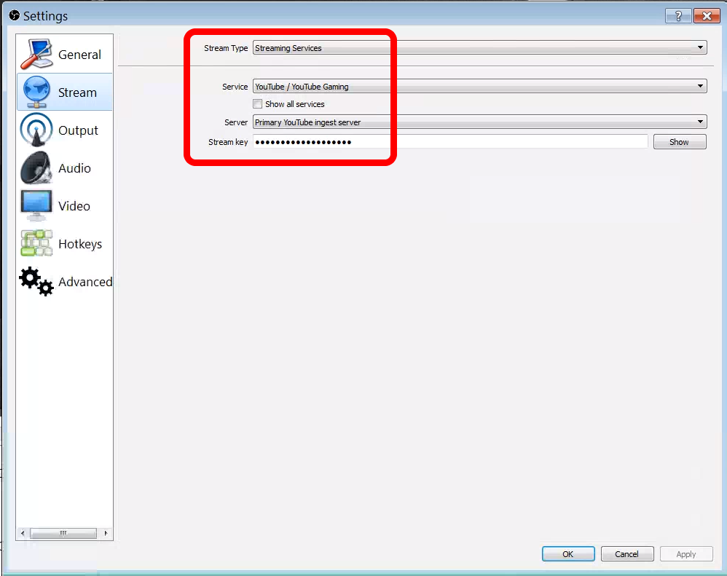This screenshot has width=727, height=576.
Task: Open the Advanced settings tab
Action: (x=64, y=282)
